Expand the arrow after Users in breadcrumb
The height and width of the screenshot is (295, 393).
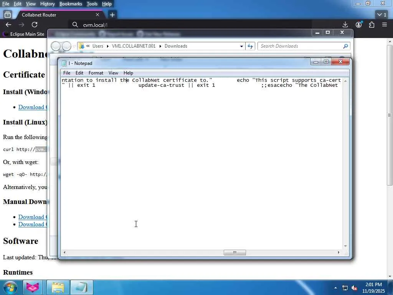point(107,46)
